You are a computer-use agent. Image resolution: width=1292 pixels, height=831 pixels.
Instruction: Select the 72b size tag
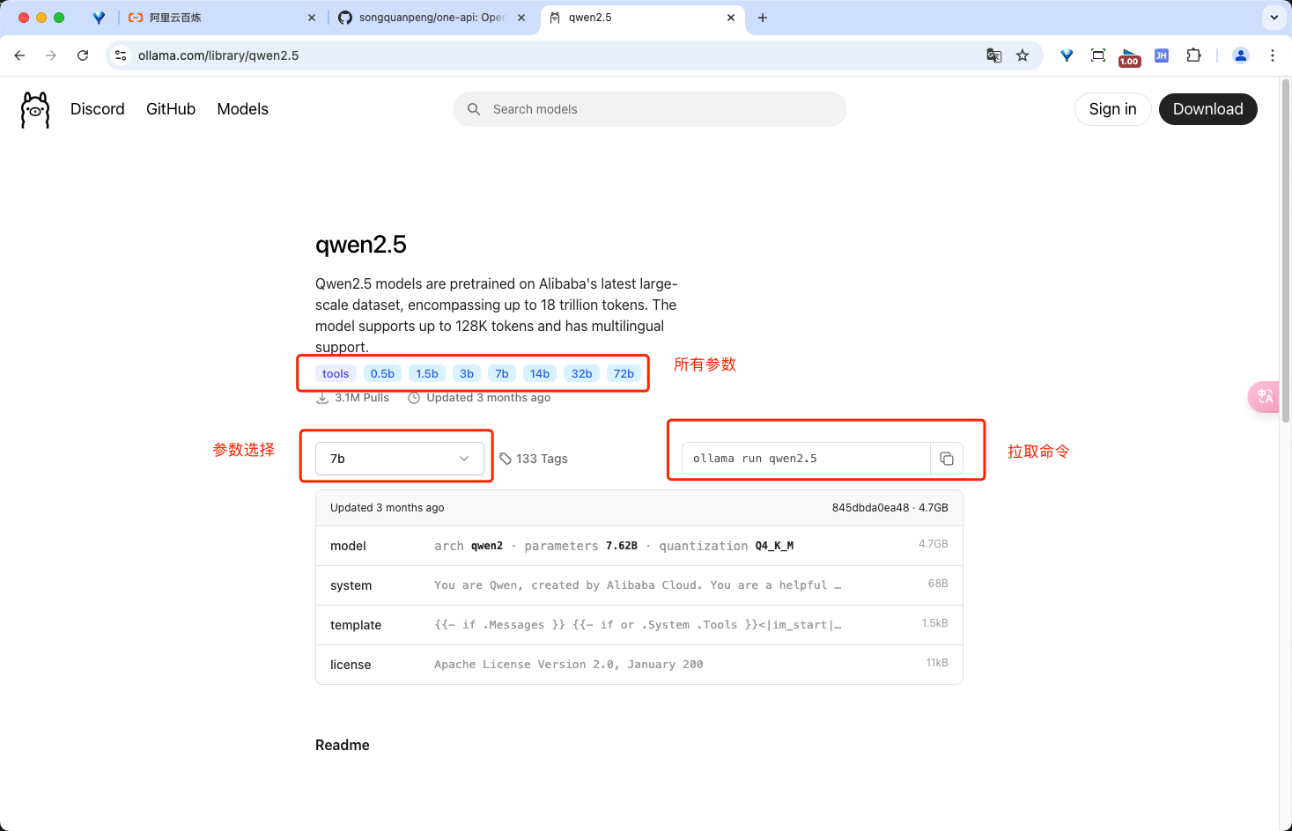pyautogui.click(x=624, y=373)
